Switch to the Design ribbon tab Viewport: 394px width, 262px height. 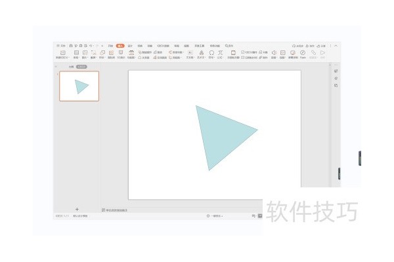click(130, 46)
